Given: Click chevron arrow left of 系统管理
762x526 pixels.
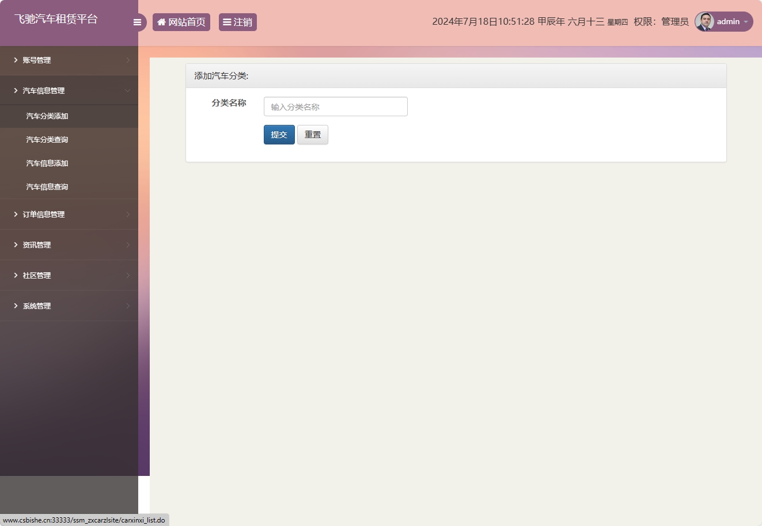Looking at the screenshot, I should [x=16, y=306].
